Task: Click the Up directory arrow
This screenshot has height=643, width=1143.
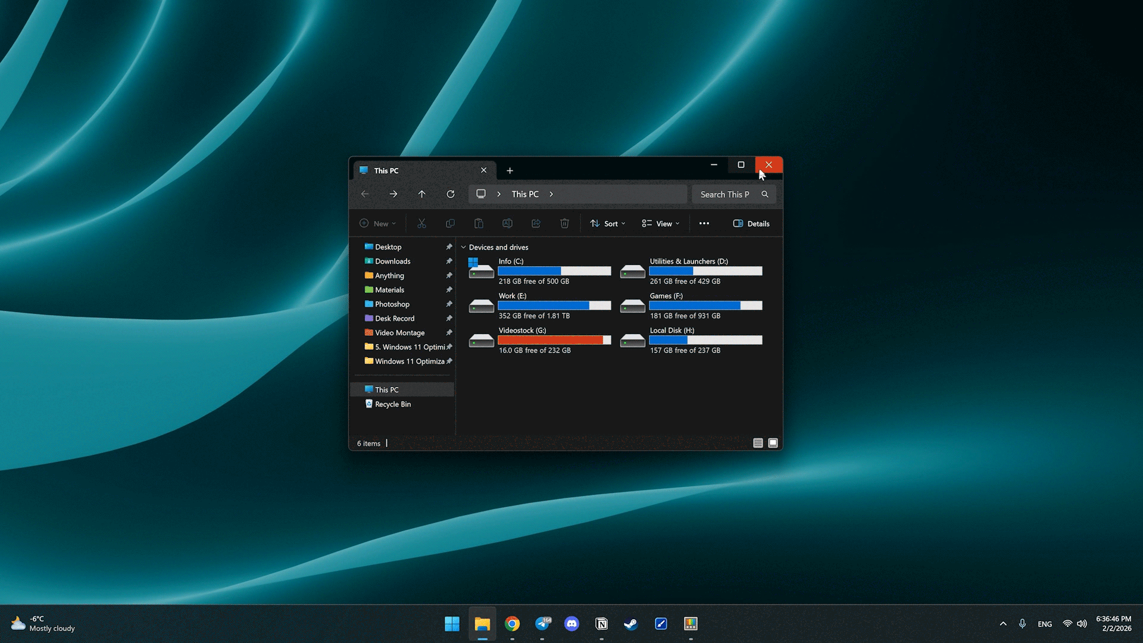Action: 421,194
